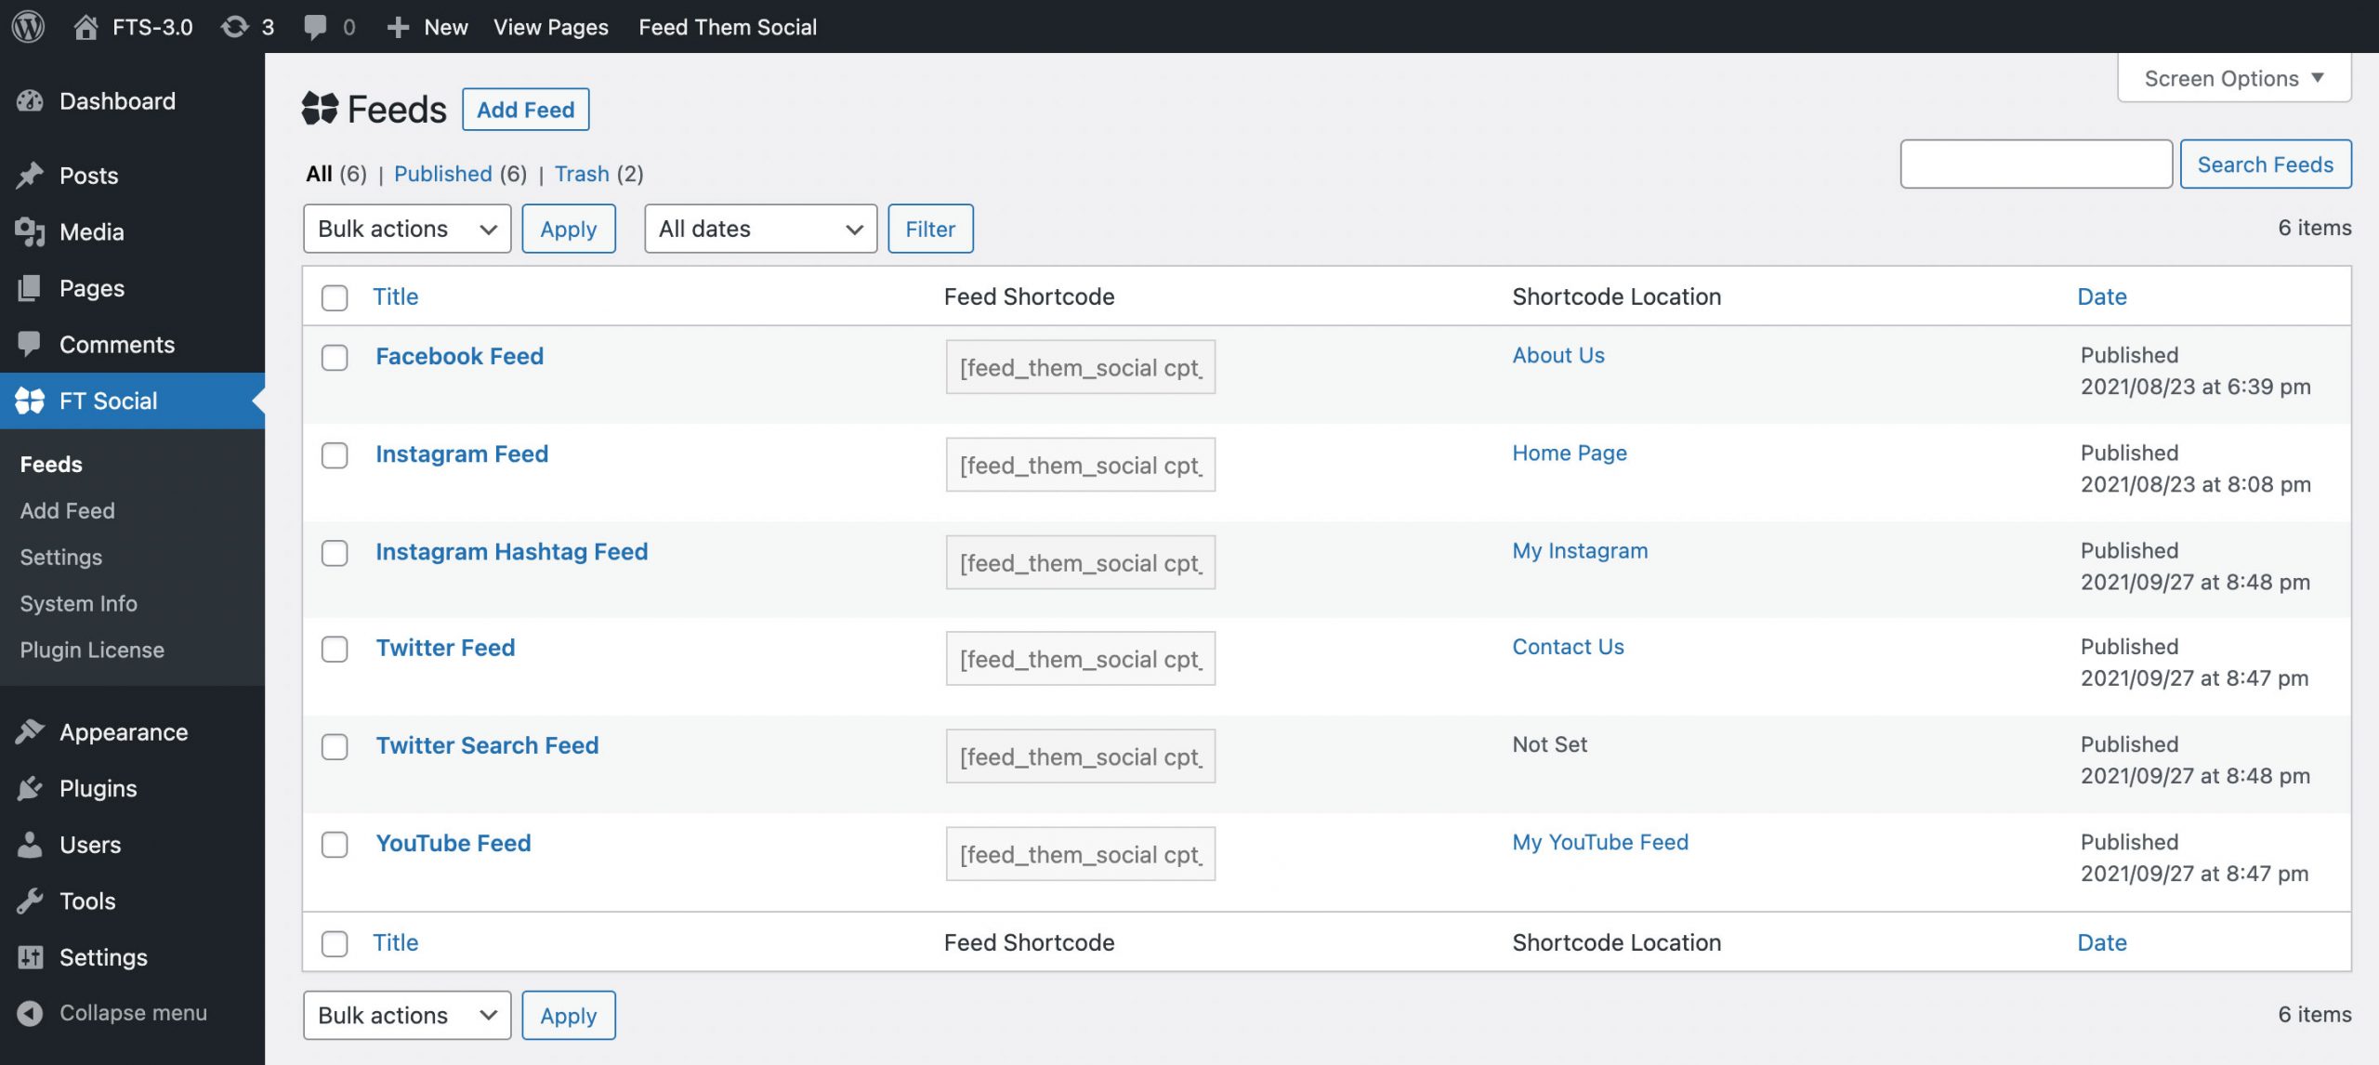Screen dimensions: 2379x1065
Task: Open the comments bubble icon in toolbar
Action: pos(315,27)
